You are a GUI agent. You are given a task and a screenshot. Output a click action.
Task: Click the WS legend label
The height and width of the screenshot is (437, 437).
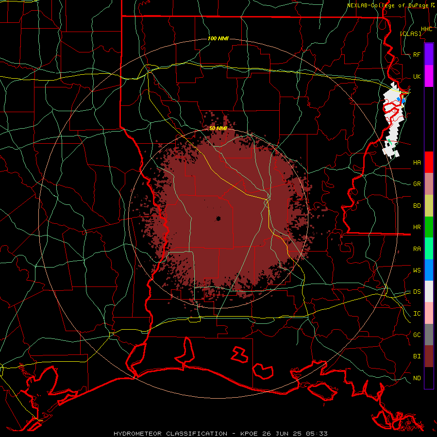(417, 270)
